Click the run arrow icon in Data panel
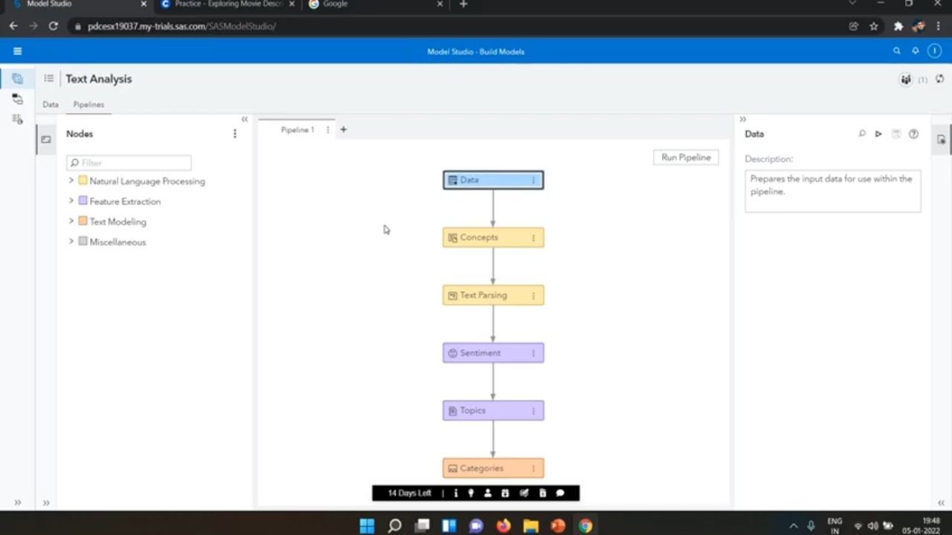 click(878, 134)
